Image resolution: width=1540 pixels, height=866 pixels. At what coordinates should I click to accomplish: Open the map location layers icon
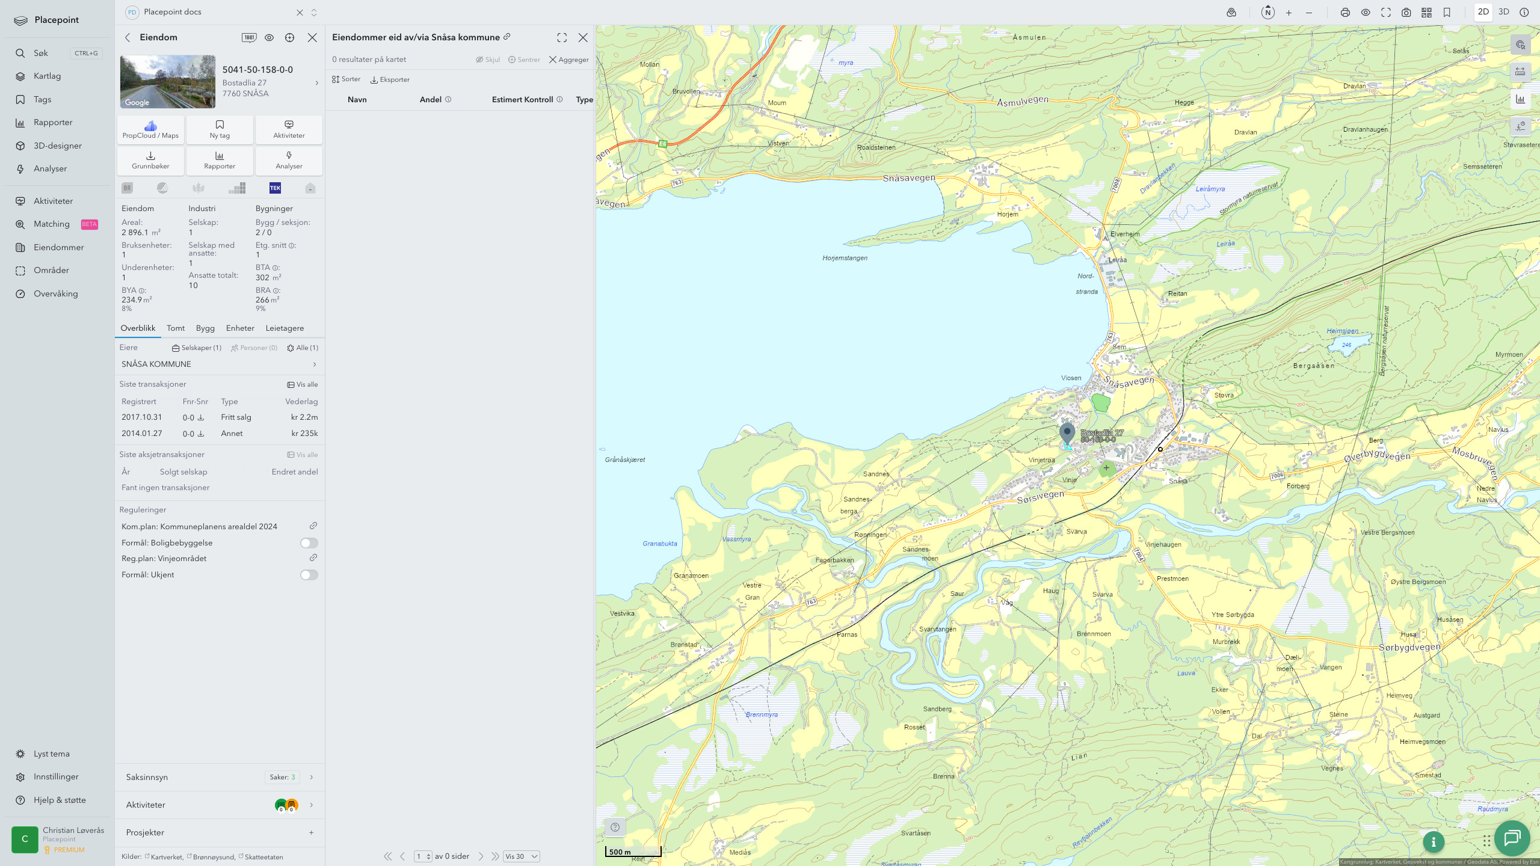click(1231, 13)
